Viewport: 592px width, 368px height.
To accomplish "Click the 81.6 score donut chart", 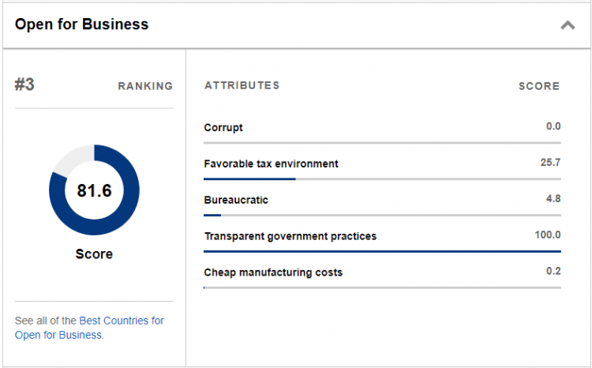I will (94, 190).
